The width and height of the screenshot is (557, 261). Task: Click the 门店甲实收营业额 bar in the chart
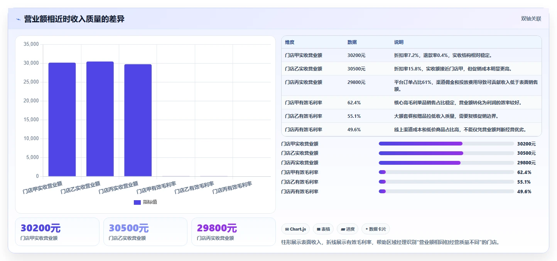pyautogui.click(x=62, y=119)
